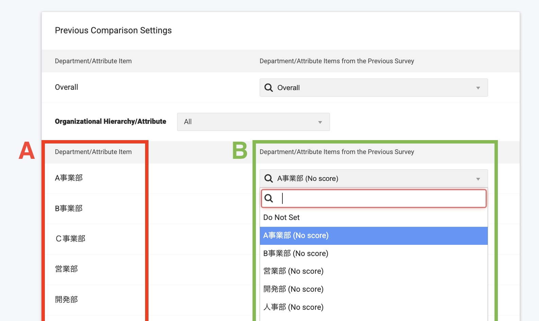Select B事業部 (No score) from list
Image resolution: width=539 pixels, height=321 pixels.
tap(296, 254)
